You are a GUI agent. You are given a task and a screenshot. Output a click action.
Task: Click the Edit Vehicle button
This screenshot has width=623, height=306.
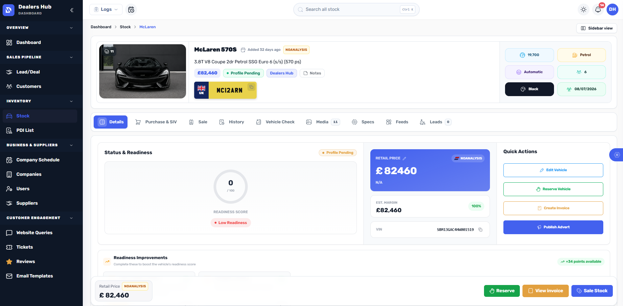pos(553,170)
